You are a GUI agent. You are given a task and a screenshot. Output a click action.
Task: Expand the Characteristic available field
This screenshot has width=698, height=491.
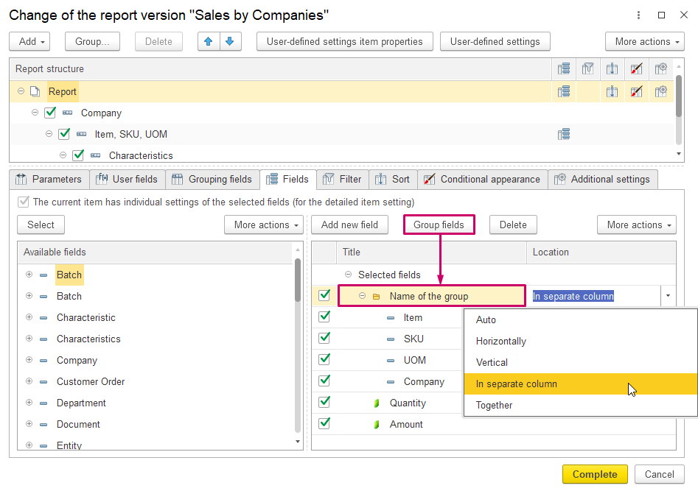coord(29,317)
